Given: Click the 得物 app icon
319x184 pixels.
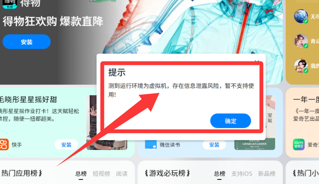Looking at the screenshot, I should [9, 4].
